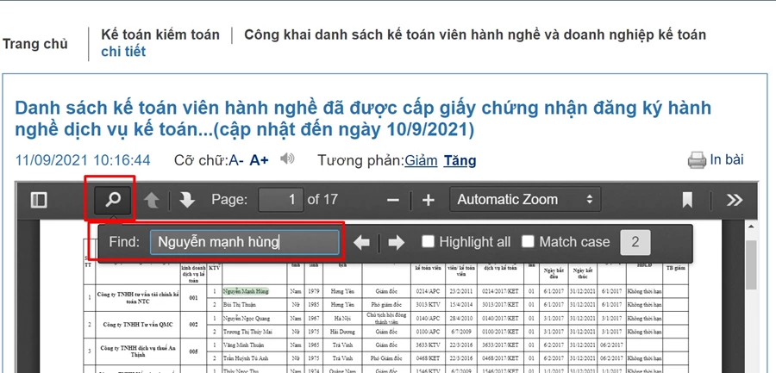Click the 28/4/2010 date cell
This screenshot has width=776, height=373.
click(x=463, y=319)
